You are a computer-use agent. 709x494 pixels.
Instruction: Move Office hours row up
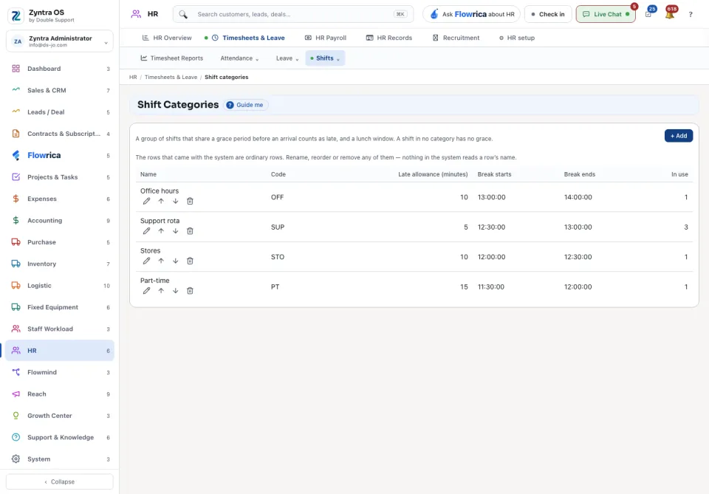click(161, 201)
